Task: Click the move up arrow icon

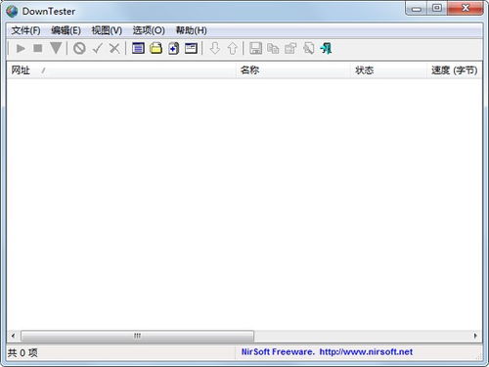Action: pos(233,48)
